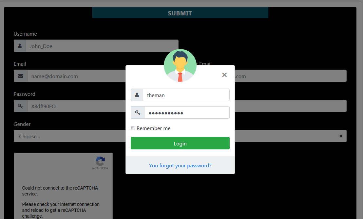Click the key icon in login modal
The image size is (363, 219).
138,112
